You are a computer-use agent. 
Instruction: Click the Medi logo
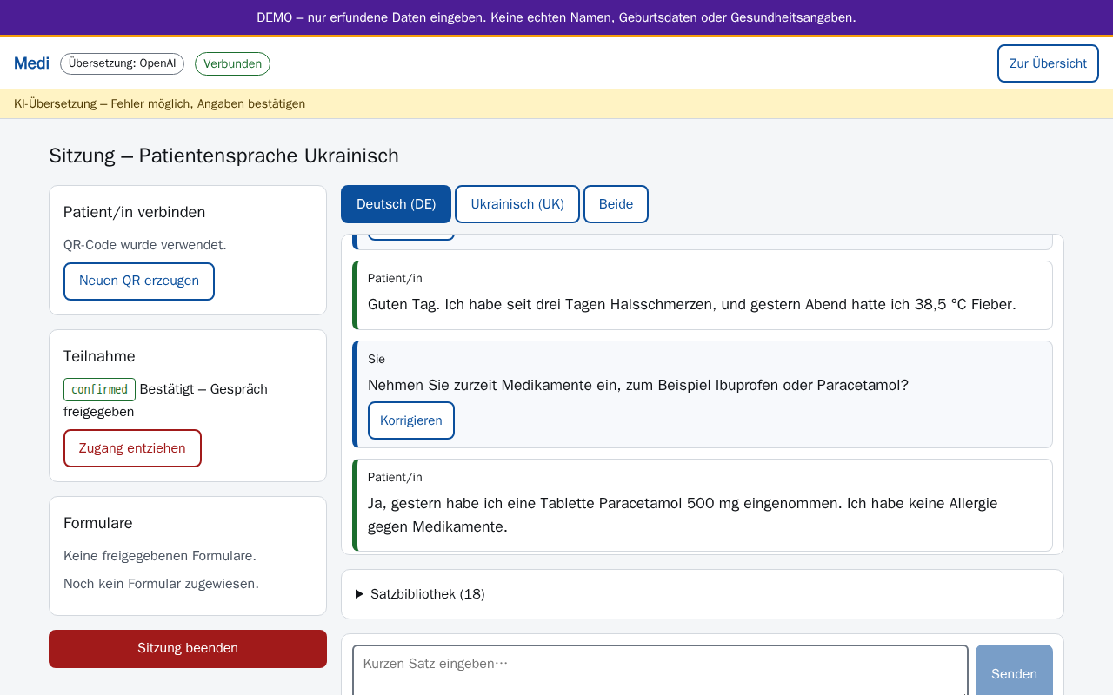(31, 63)
